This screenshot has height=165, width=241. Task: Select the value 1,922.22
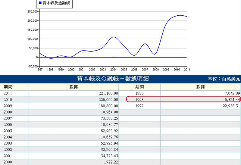pyautogui.click(x=111, y=162)
